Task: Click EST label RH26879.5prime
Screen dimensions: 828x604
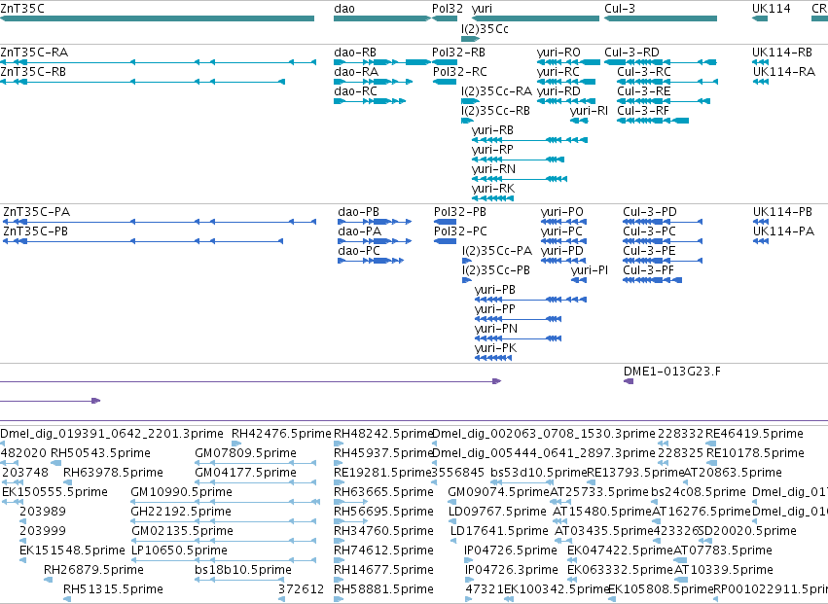Action: [93, 570]
